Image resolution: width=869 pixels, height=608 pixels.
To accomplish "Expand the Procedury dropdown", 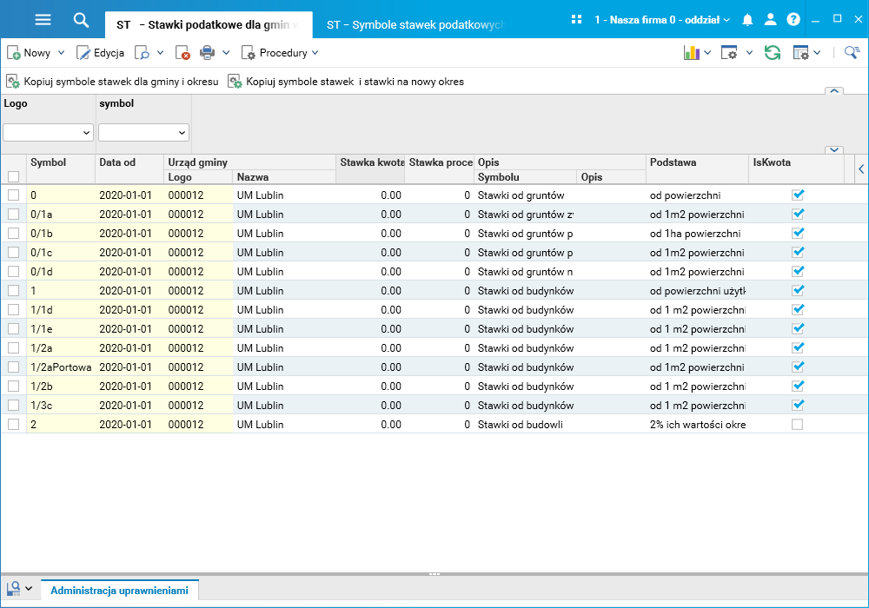I will tap(315, 53).
